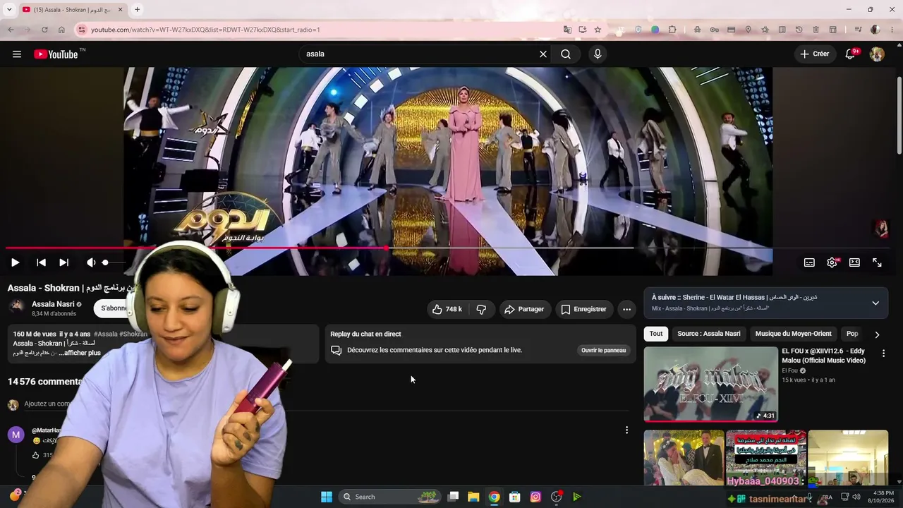Close the Assala - Shokran browser tab

pos(120,10)
